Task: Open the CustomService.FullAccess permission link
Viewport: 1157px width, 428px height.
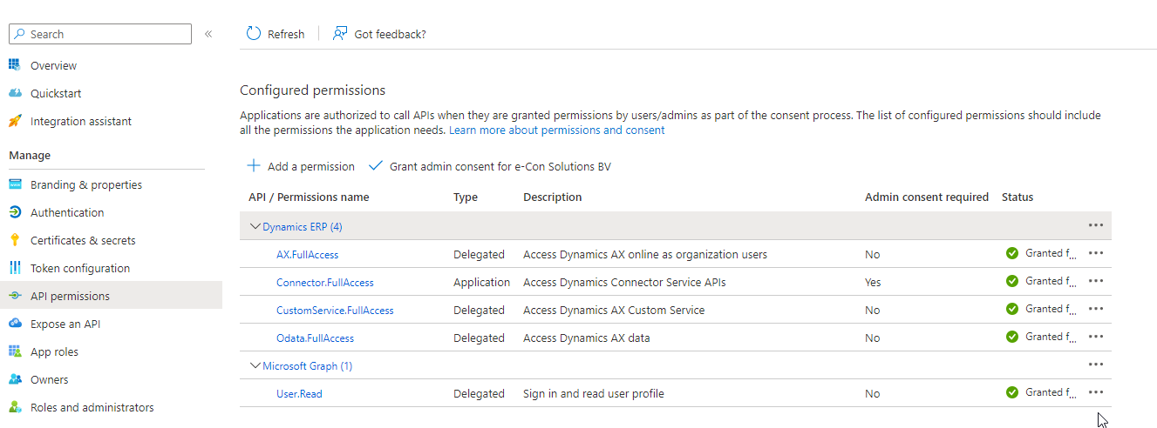Action: [x=335, y=311]
